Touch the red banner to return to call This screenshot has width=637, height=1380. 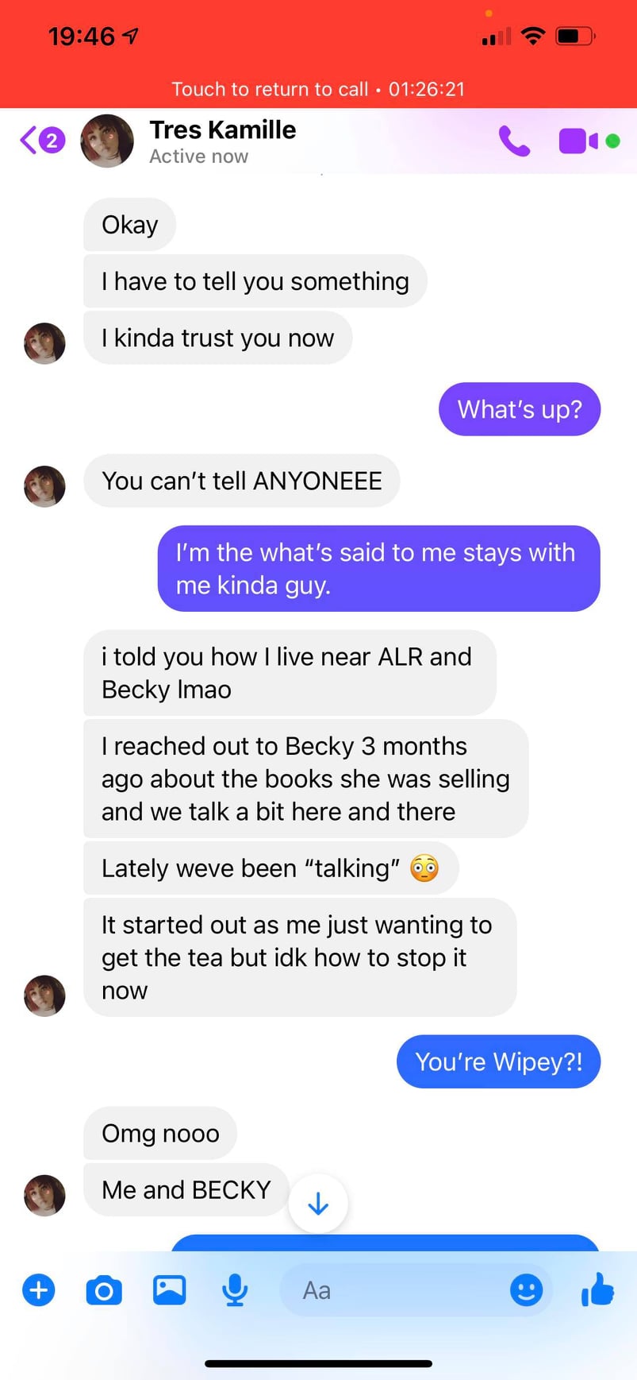(x=318, y=89)
